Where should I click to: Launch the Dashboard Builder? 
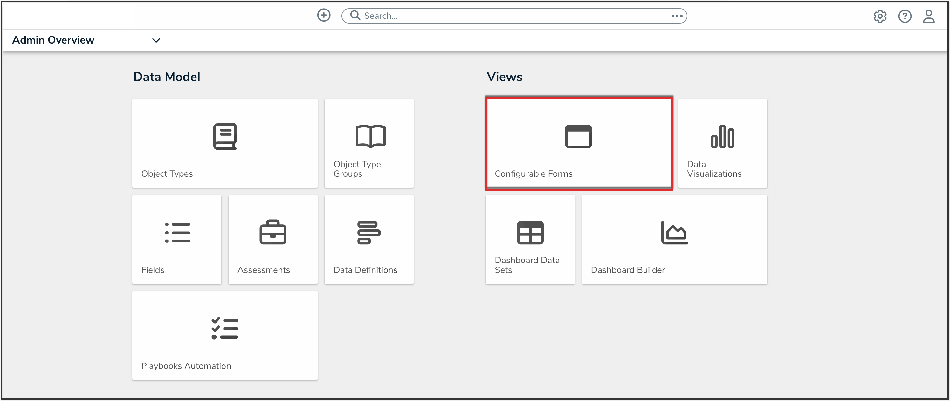point(674,240)
